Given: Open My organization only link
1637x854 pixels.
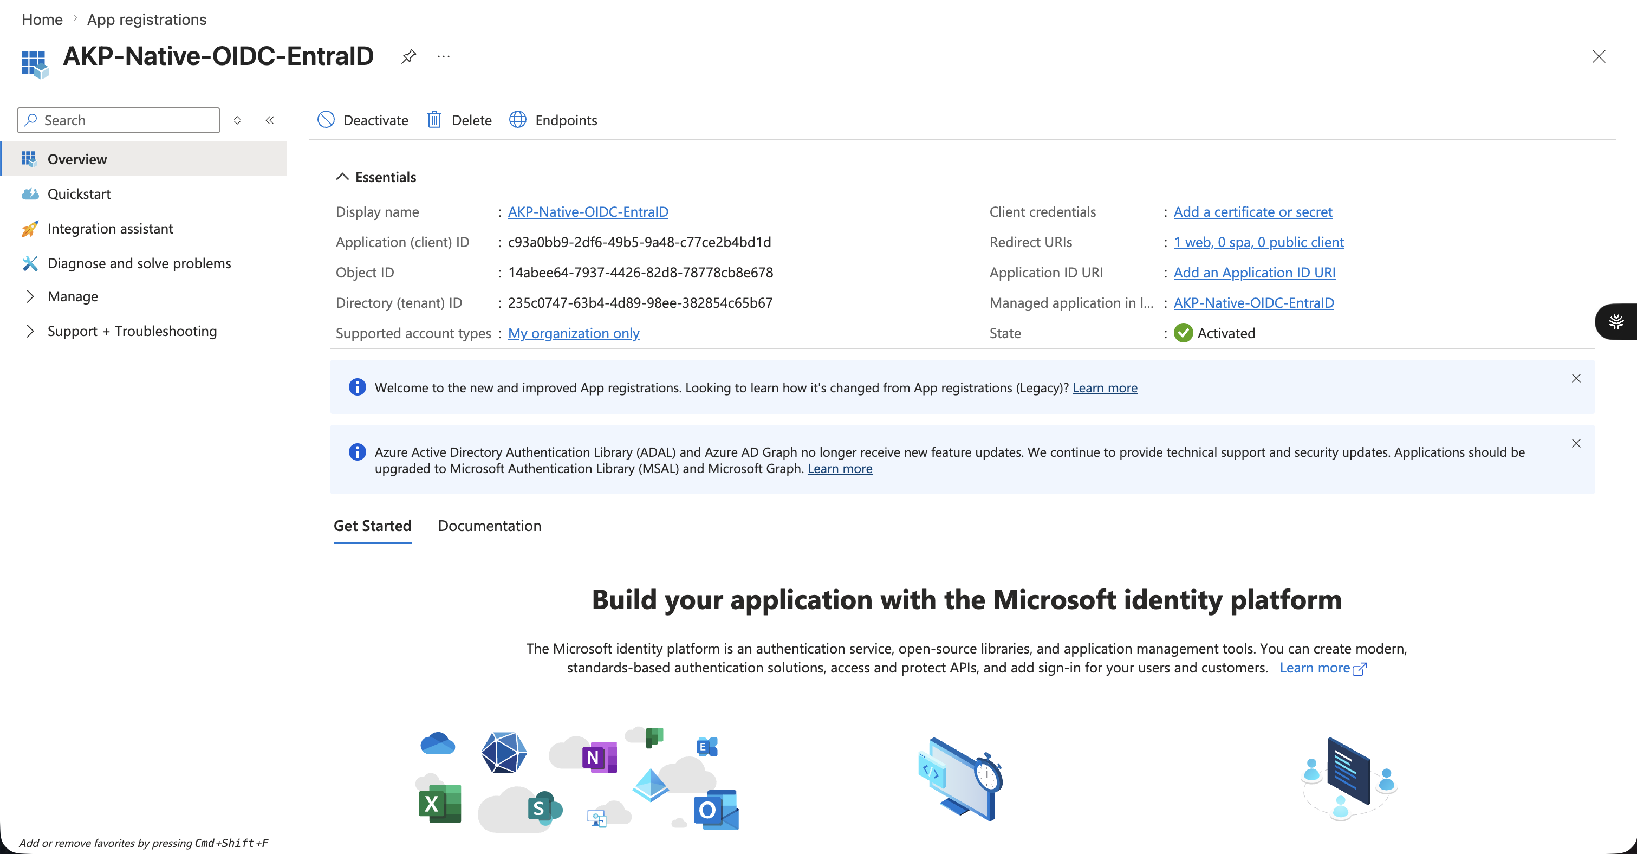Looking at the screenshot, I should pos(573,333).
